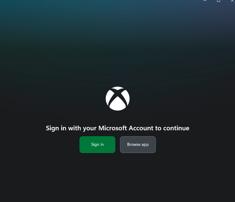This screenshot has height=202, width=235.
Task: Start Microsoft Account sign in
Action: click(x=97, y=145)
